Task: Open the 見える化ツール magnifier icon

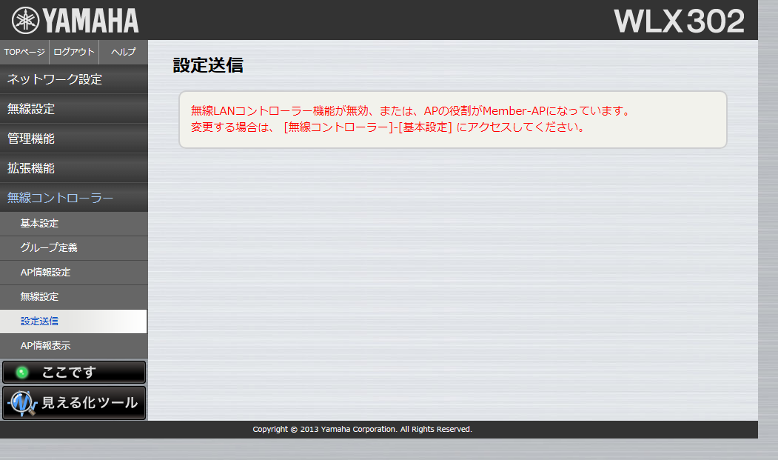Action: point(21,404)
